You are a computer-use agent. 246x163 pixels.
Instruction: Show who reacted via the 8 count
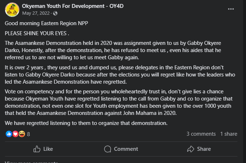click(28, 134)
